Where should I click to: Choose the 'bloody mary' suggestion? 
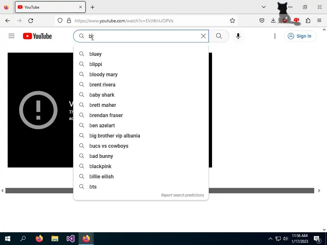pyautogui.click(x=141, y=74)
